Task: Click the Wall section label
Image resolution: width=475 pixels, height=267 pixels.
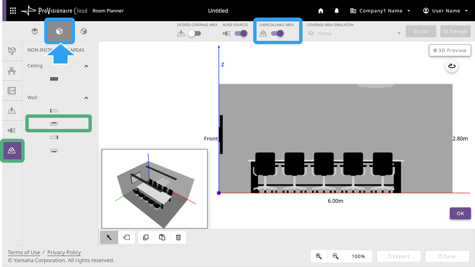Action: coord(32,98)
